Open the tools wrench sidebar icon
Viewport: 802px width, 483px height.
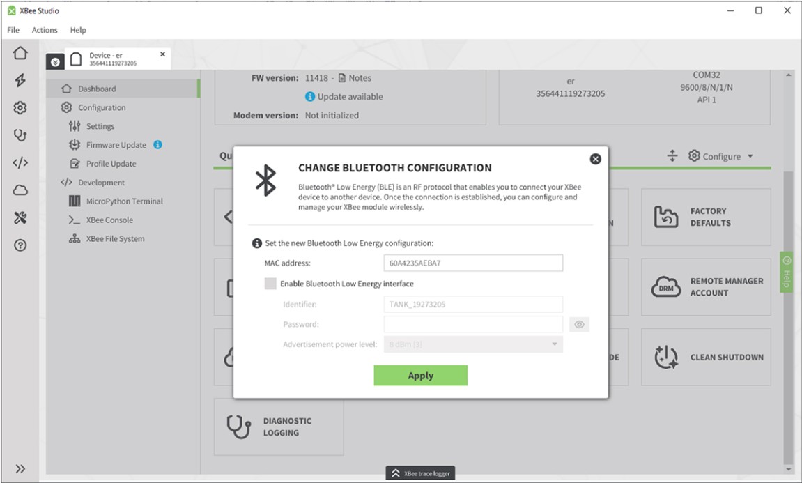pos(20,218)
